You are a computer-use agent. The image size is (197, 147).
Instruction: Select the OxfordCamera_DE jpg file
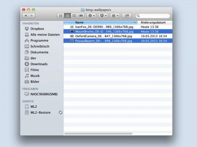118,36
